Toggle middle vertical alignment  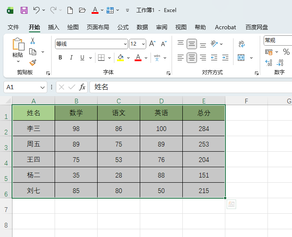[192, 44]
